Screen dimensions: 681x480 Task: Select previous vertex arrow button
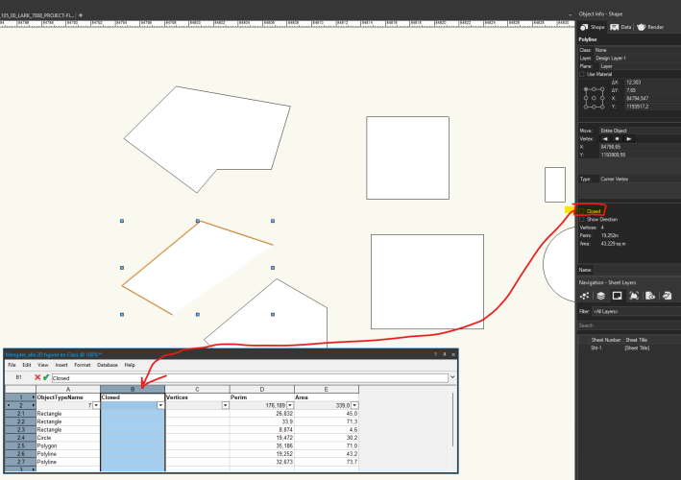click(x=603, y=138)
